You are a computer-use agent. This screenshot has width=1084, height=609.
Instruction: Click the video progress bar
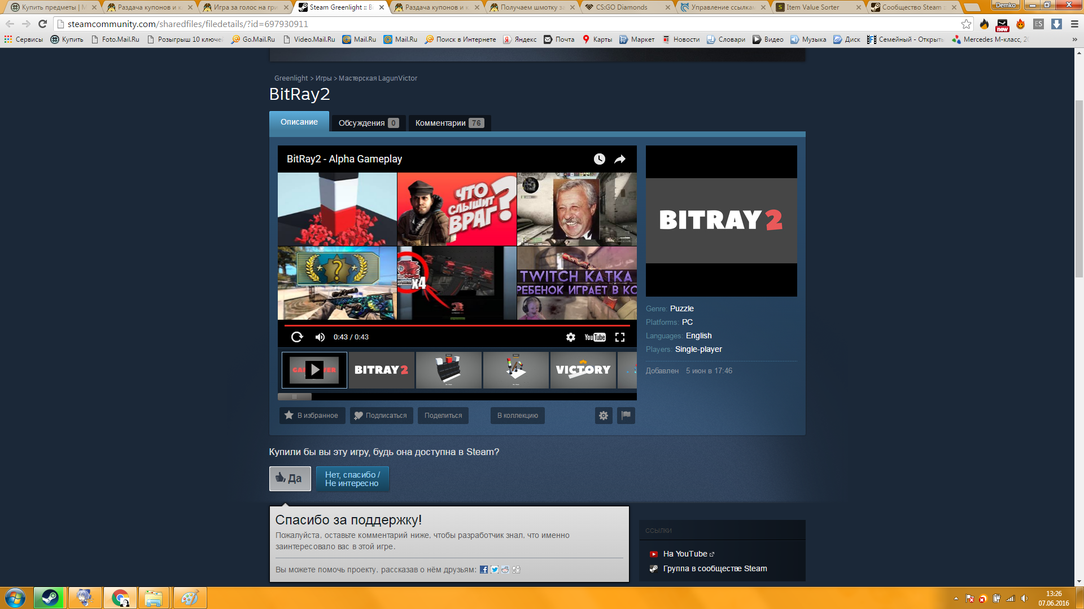457,325
